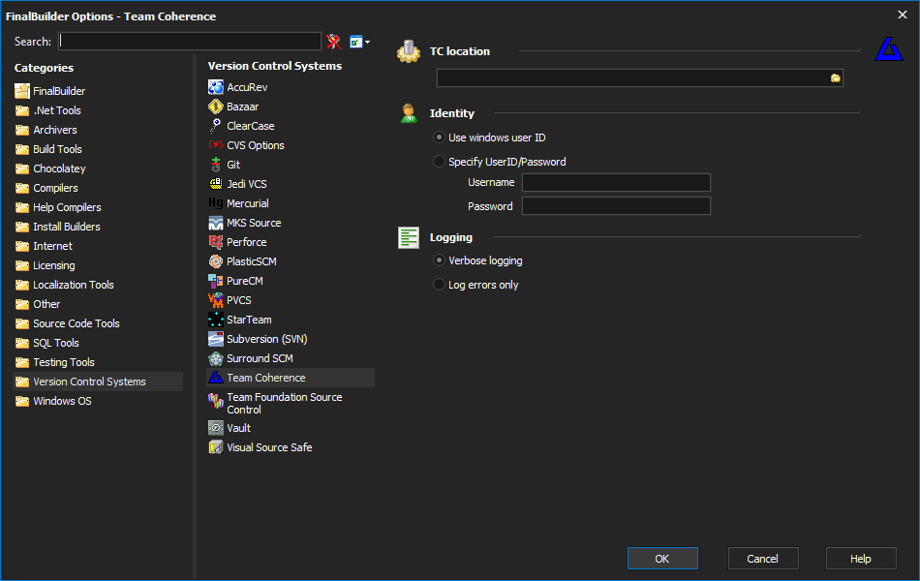The image size is (920, 581).
Task: Click the Team Coherence triangle icon in list
Action: click(215, 378)
